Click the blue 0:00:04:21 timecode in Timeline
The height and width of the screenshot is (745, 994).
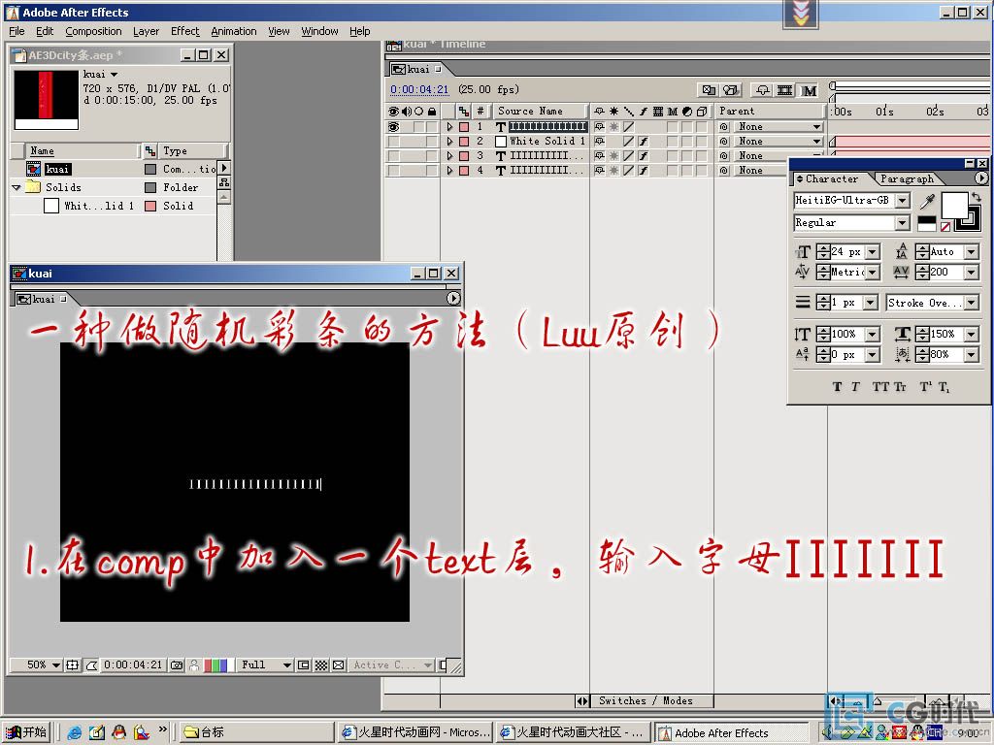click(419, 90)
